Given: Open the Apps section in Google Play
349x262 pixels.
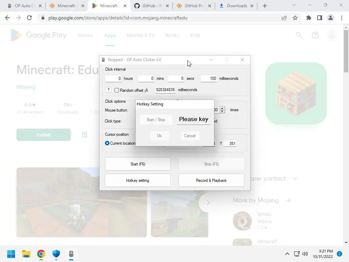Looking at the screenshot, I should (x=110, y=35).
